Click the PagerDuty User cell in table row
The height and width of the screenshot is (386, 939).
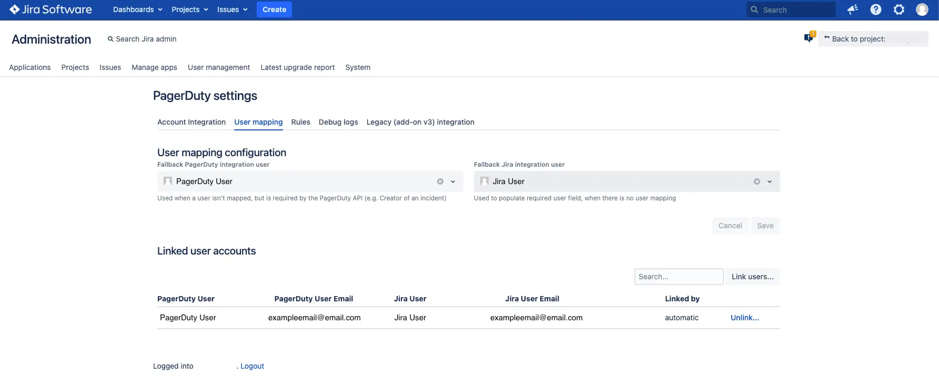click(x=188, y=318)
